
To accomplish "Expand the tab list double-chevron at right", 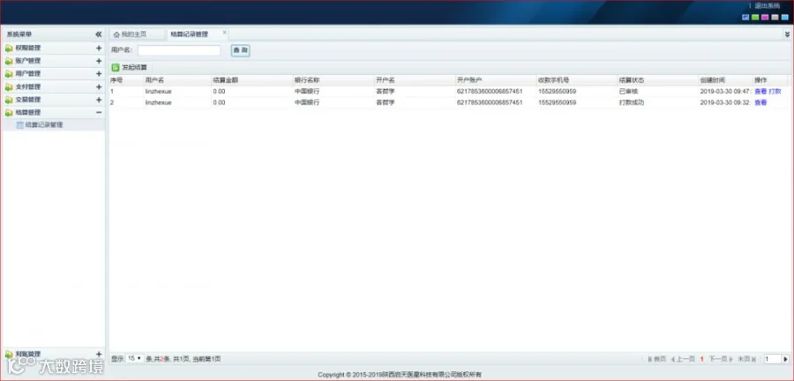I will [787, 34].
